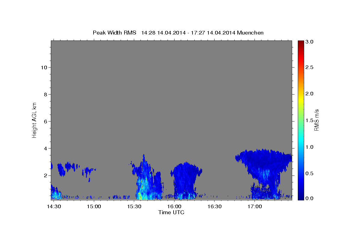Click the 17:00 time tick label
This screenshot has width=361, height=240.
[255, 207]
